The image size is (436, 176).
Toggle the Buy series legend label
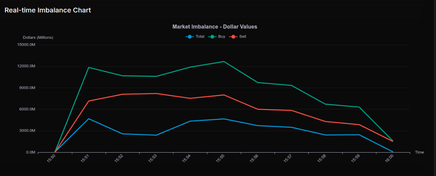click(222, 37)
